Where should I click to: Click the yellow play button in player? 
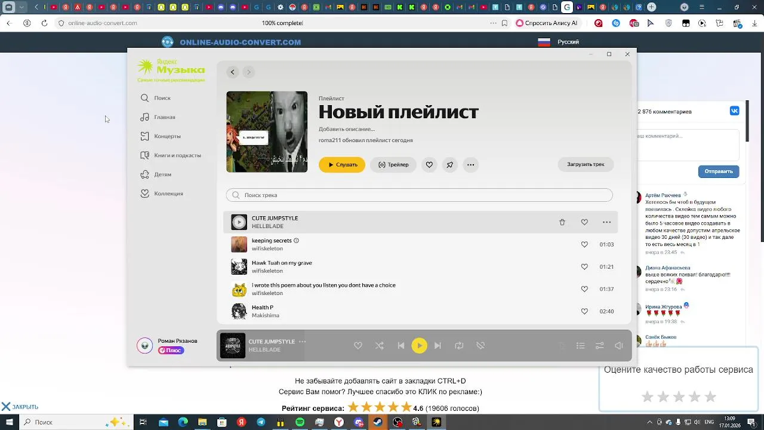coord(420,346)
